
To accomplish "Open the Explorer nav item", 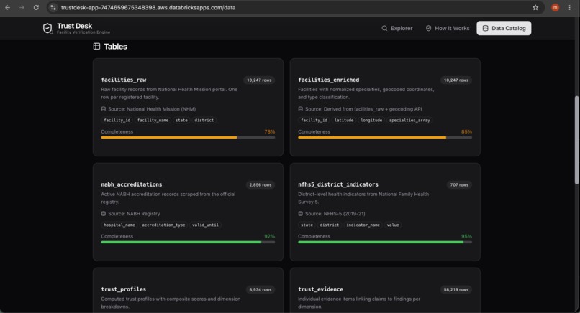I will (x=397, y=28).
